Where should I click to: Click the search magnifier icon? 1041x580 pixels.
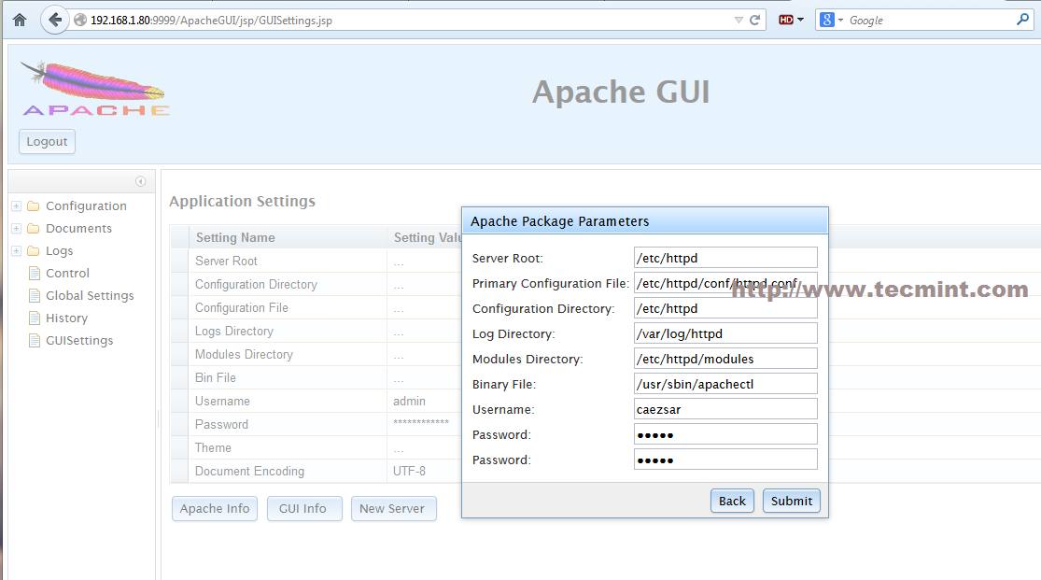pyautogui.click(x=1023, y=20)
